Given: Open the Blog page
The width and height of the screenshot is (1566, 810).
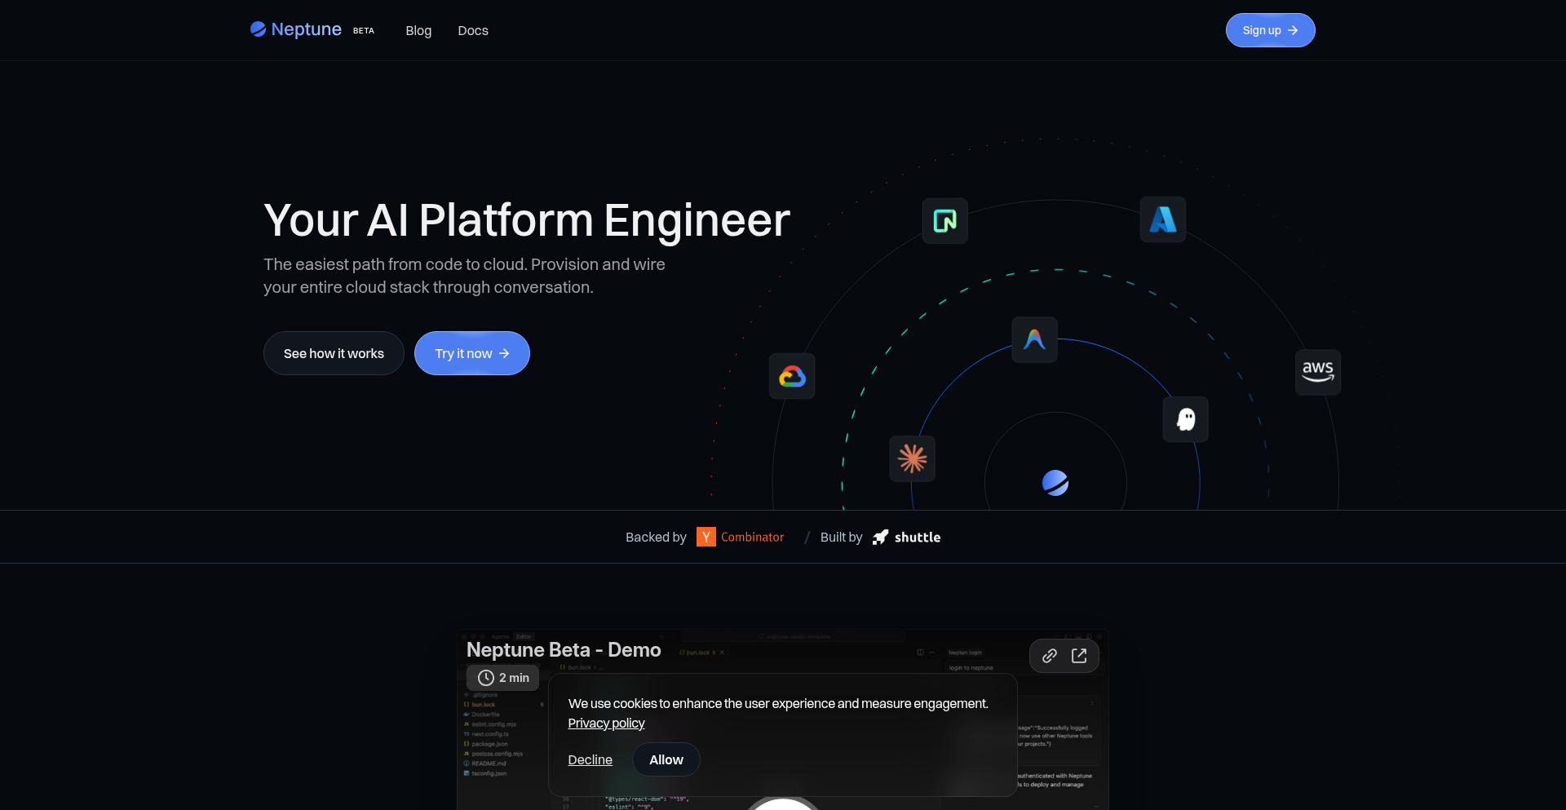Looking at the screenshot, I should coord(418,30).
